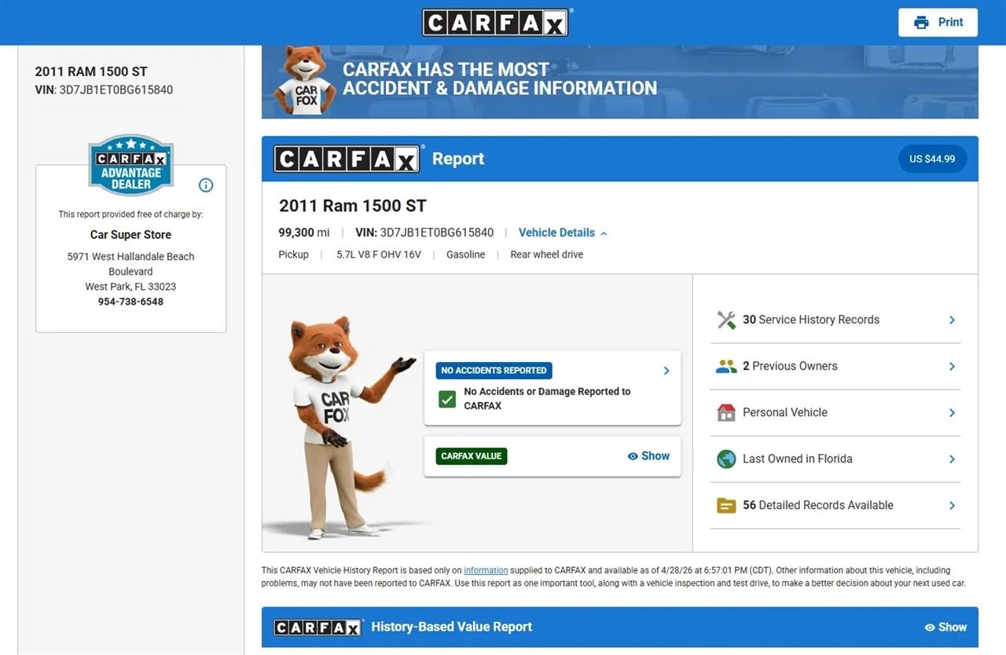Click the yellow Detailed Records folder icon
Viewport: 1006px width, 655px height.
point(726,505)
